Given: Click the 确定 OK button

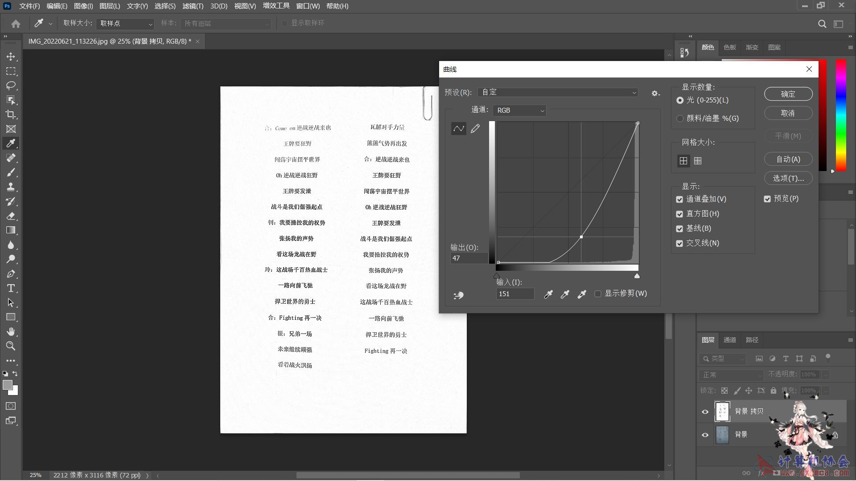Looking at the screenshot, I should coord(788,94).
